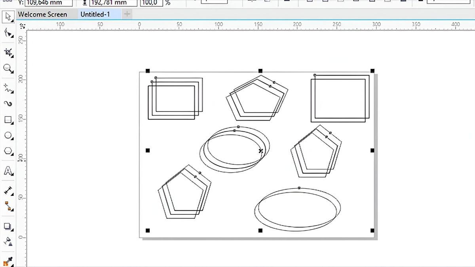
Task: Click the middle-left selection handle
Action: (x=148, y=150)
